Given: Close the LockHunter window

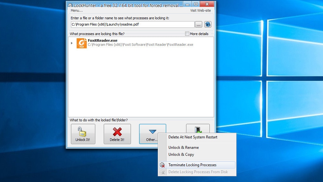Looking at the screenshot, I should [207, 4].
